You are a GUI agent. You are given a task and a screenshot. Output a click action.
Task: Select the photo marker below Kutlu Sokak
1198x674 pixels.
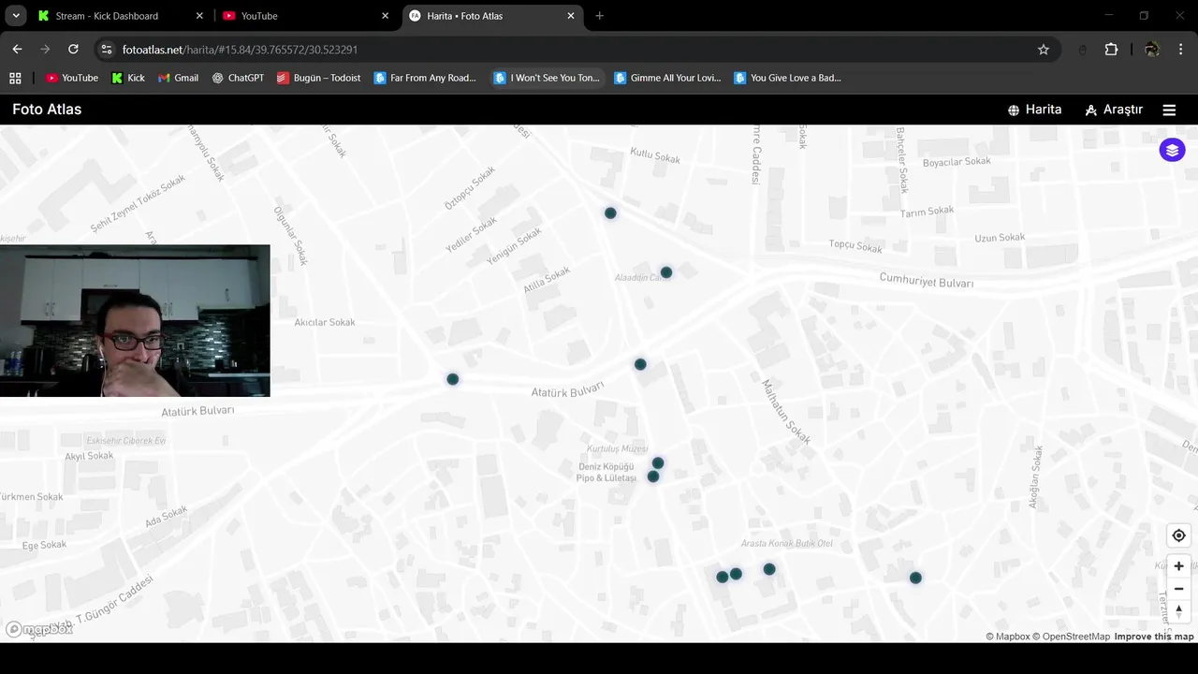(x=610, y=213)
